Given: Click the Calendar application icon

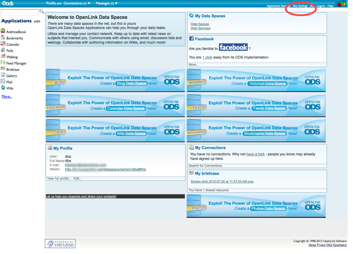Looking at the screenshot, I should tap(3, 44).
